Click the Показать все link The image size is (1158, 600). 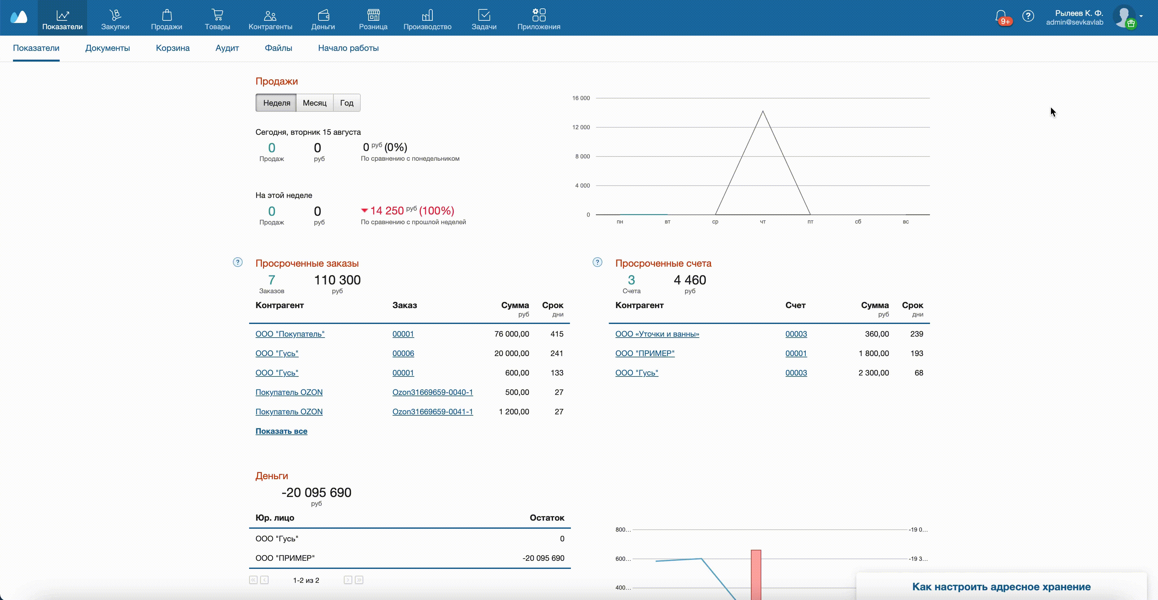282,431
